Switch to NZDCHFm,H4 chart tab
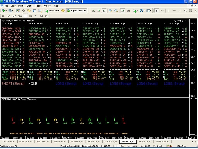198x149 pixels. [43, 141]
